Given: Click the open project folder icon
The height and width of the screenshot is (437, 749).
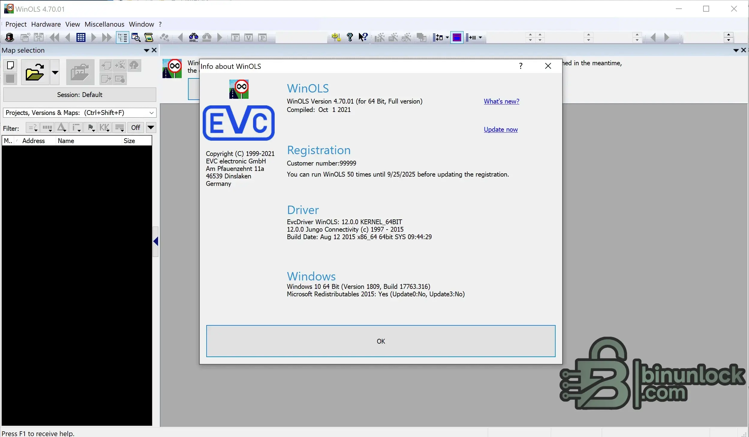Looking at the screenshot, I should coord(35,72).
